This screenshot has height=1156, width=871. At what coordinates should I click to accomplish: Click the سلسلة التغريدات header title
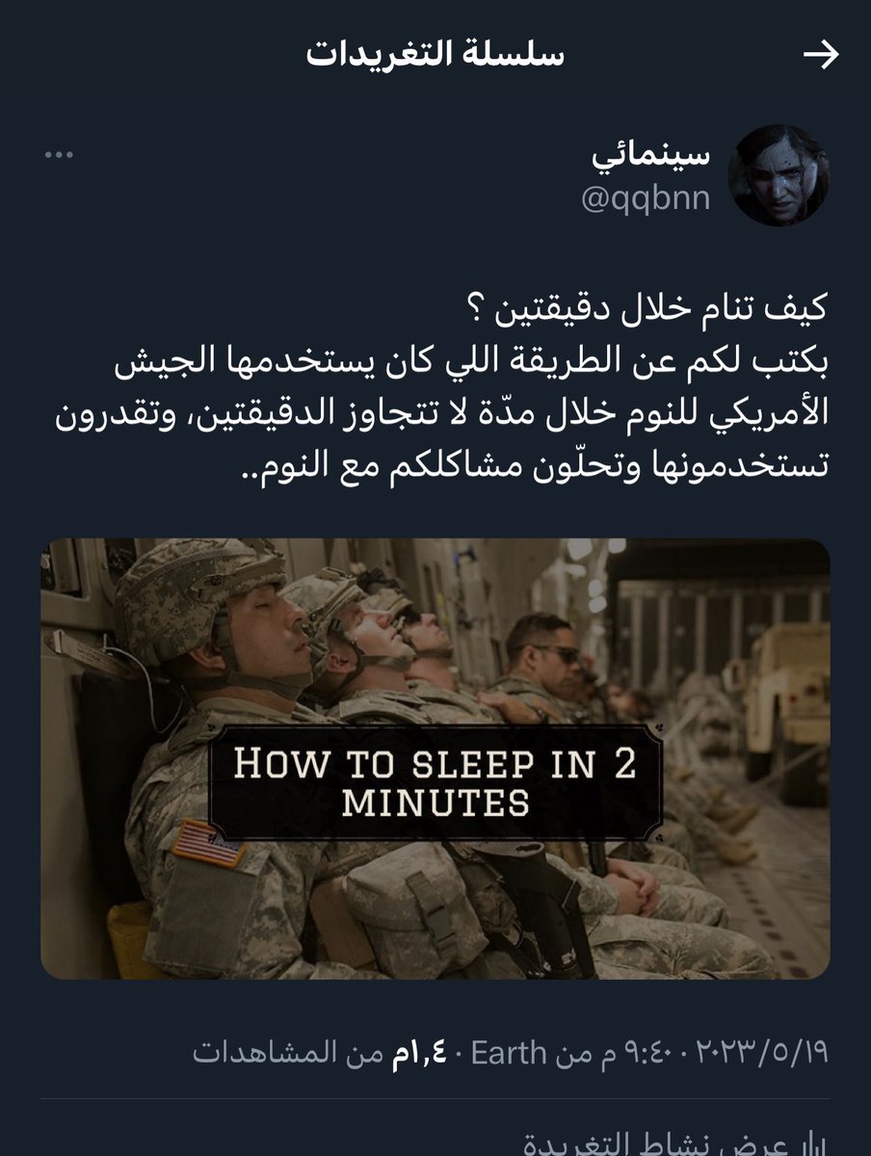pyautogui.click(x=435, y=56)
